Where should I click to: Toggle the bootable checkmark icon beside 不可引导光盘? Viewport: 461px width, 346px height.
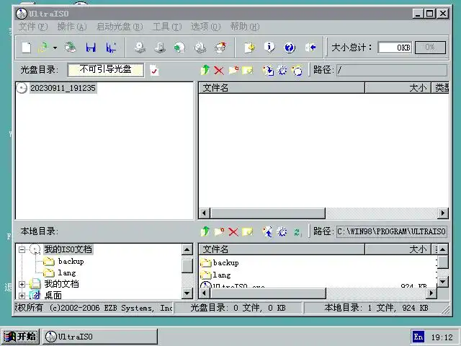click(154, 71)
